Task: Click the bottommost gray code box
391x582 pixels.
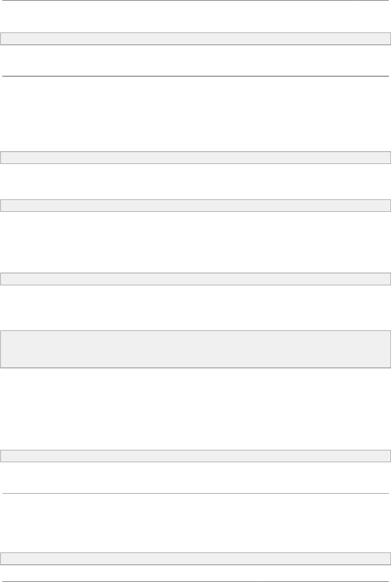Action: pyautogui.click(x=195, y=559)
